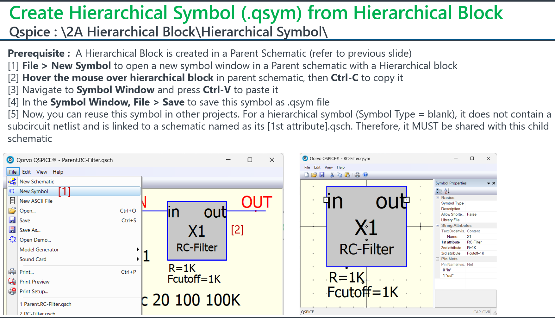Click the Symbol Type value field

point(481,203)
